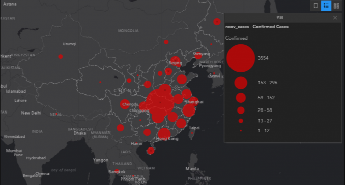This screenshot has height=185, width=345.
Task: Click the 'New Delhi' city label
Action: (31, 113)
